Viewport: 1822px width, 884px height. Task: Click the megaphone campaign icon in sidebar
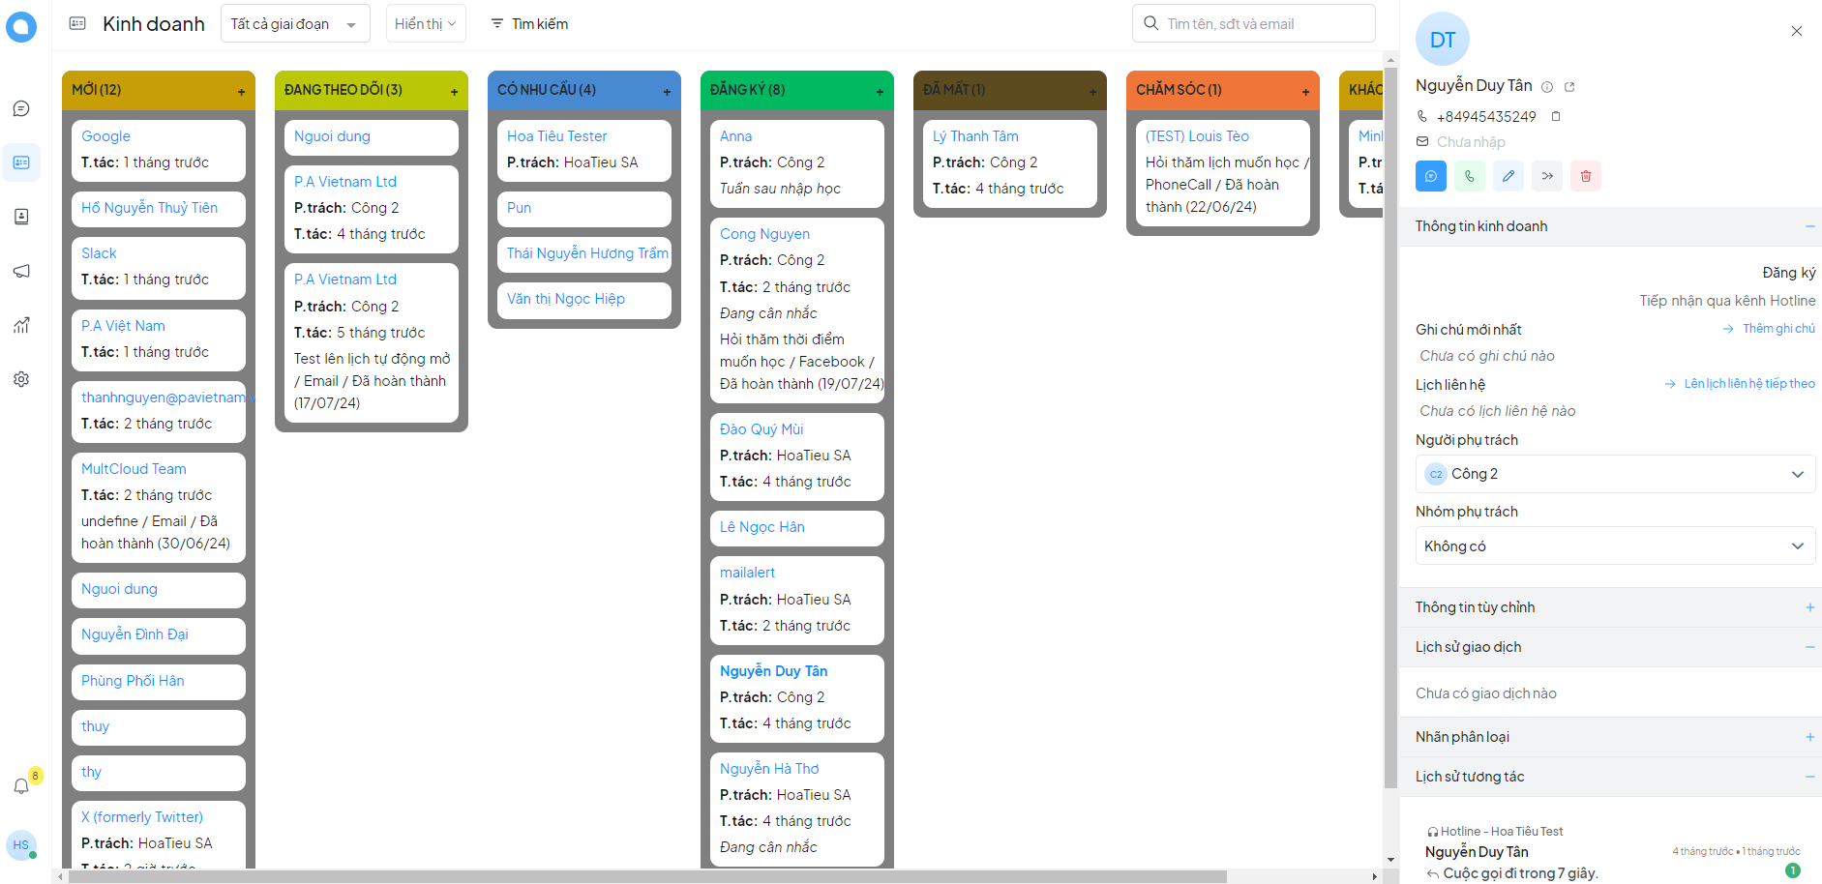coord(21,271)
